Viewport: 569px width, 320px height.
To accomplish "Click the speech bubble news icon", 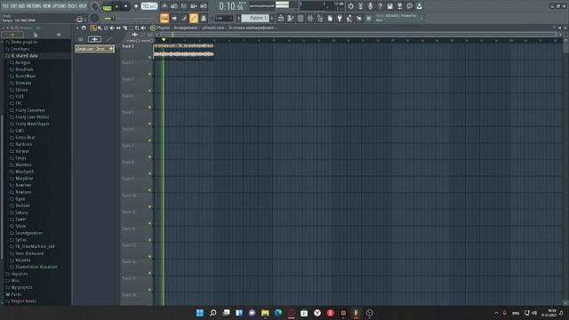I will [409, 6].
